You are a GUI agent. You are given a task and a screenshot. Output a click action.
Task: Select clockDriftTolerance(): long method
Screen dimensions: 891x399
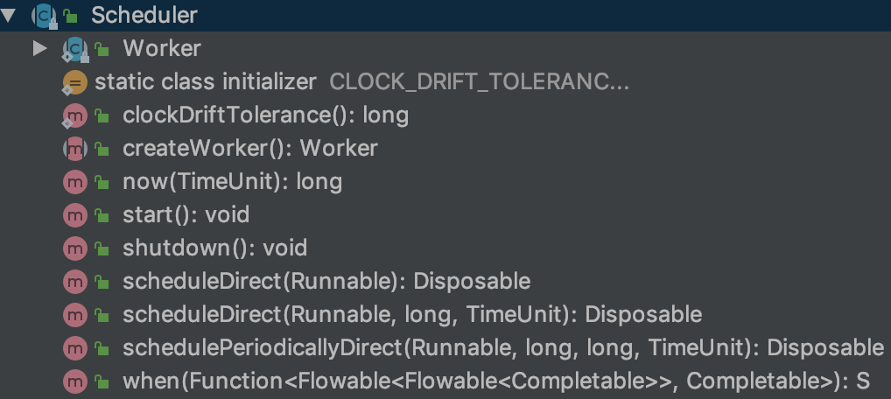click(x=265, y=115)
